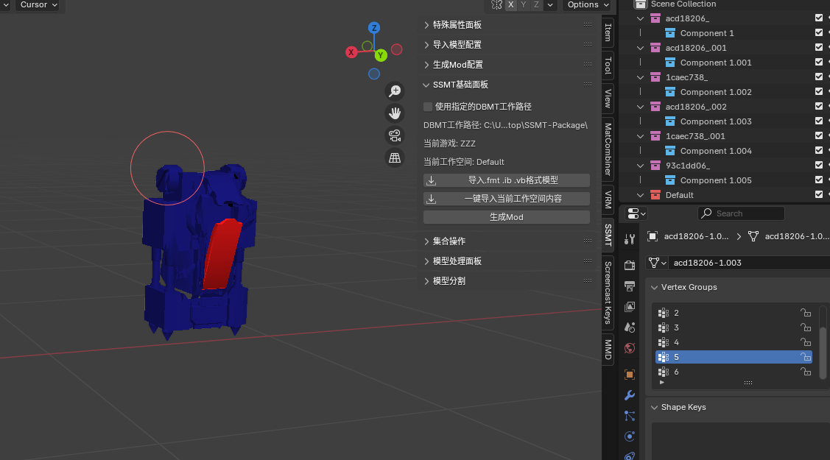Click the collection icon for 93c1dd06_

click(x=655, y=166)
